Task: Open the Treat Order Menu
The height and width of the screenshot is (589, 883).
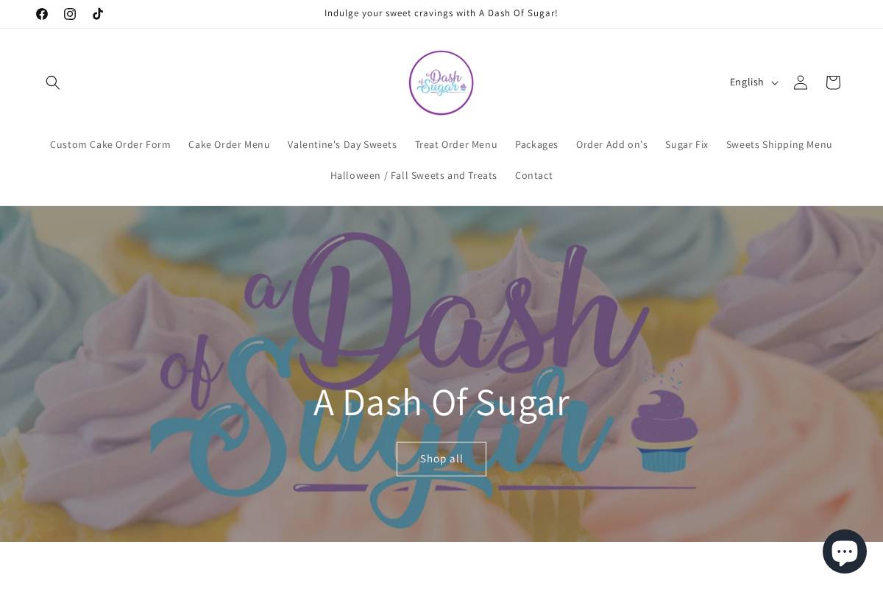Action: [x=455, y=144]
